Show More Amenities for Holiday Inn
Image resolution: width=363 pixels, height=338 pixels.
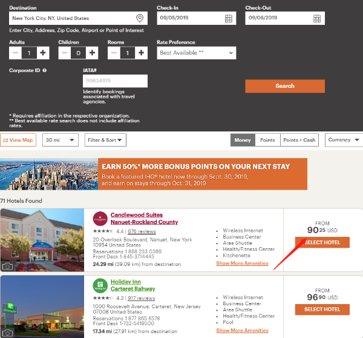[x=242, y=330]
